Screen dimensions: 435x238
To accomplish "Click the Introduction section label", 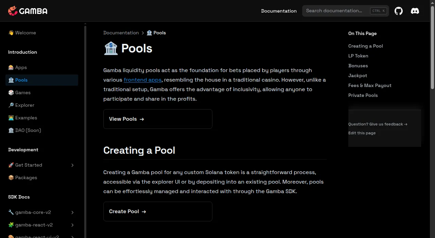I will (22, 52).
